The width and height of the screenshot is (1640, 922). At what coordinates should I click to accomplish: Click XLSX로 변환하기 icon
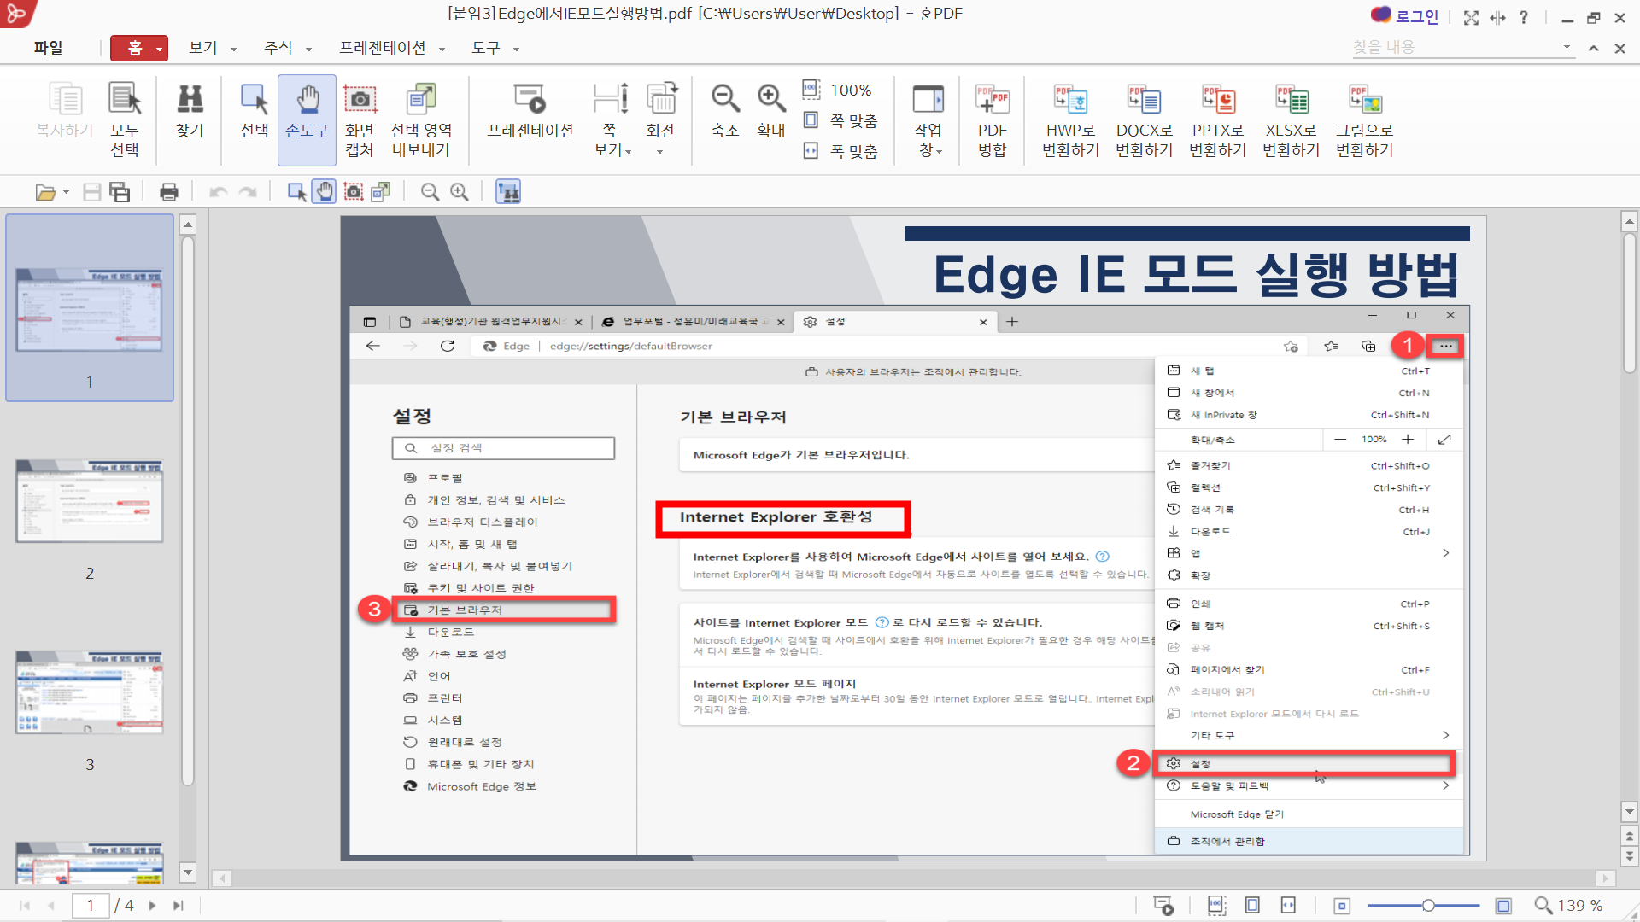pos(1291,120)
